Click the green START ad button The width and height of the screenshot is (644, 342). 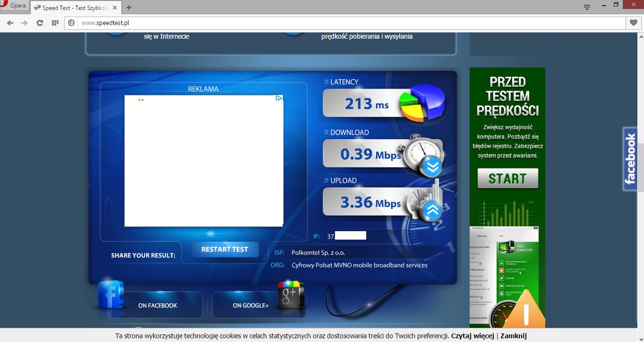(508, 178)
